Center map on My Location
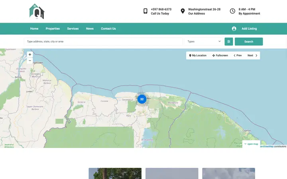The image size is (287, 179). click(x=198, y=56)
